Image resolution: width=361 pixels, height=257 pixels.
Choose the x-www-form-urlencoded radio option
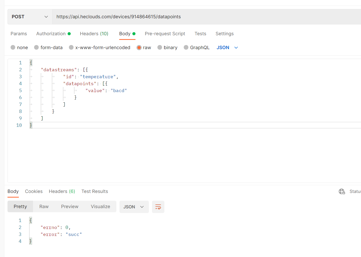point(71,47)
